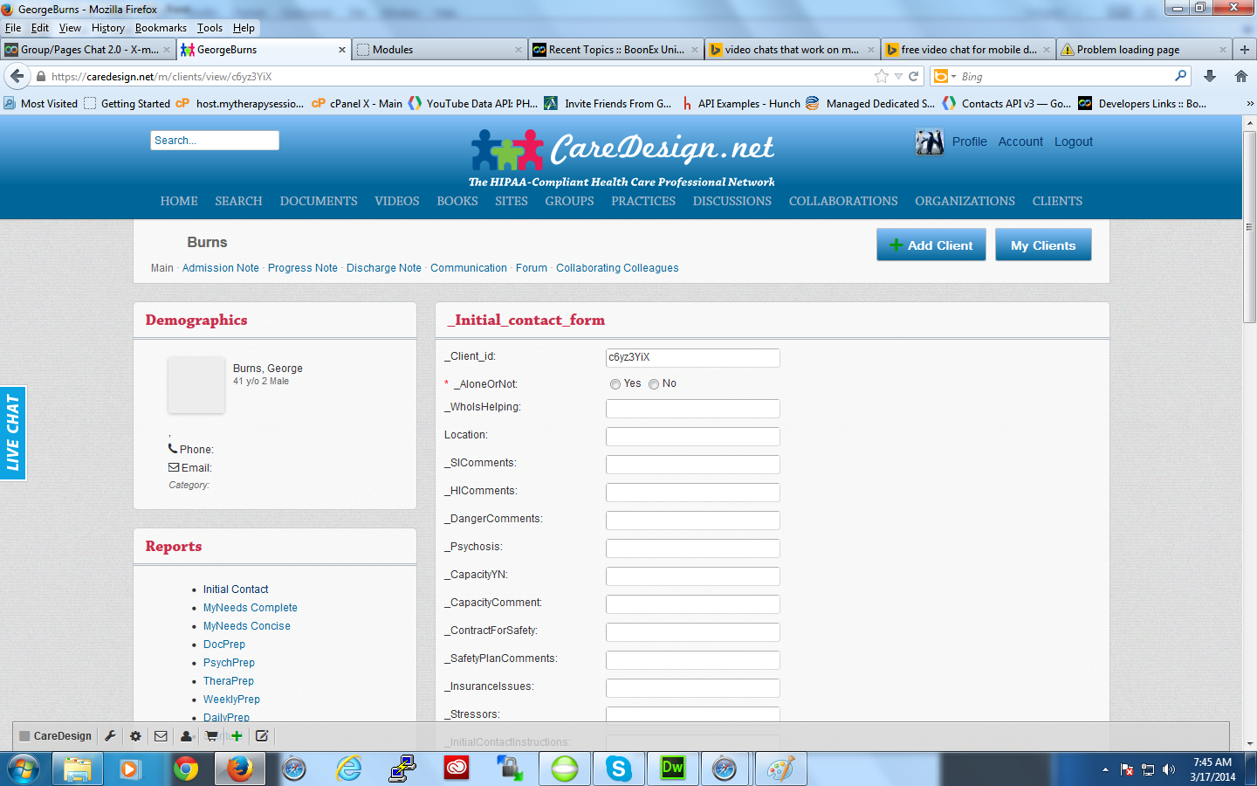This screenshot has height=786, width=1257.
Task: Open the Account link in header
Action: tap(1020, 141)
